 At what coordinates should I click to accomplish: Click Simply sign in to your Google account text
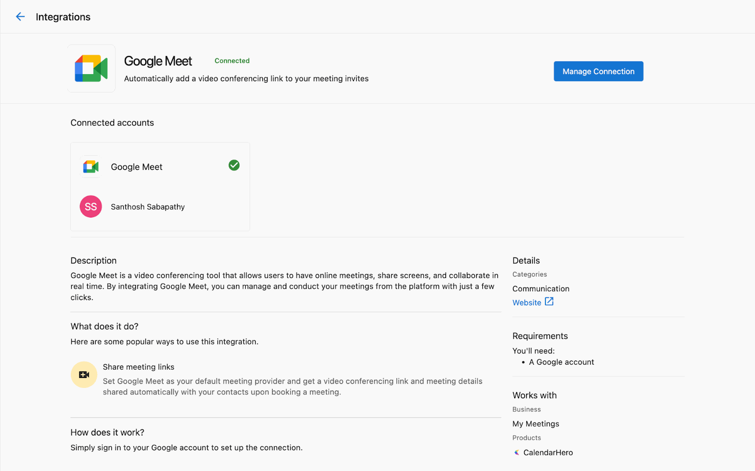click(186, 448)
